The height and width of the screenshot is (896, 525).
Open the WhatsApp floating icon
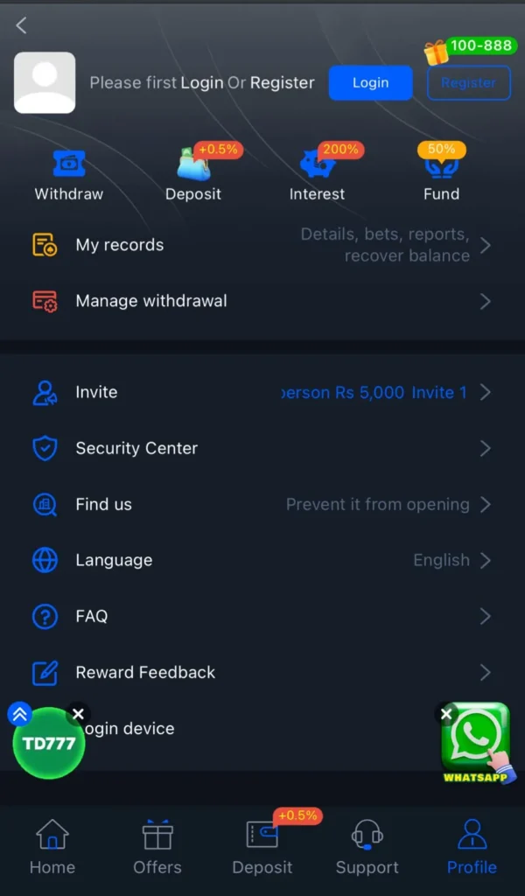(475, 737)
